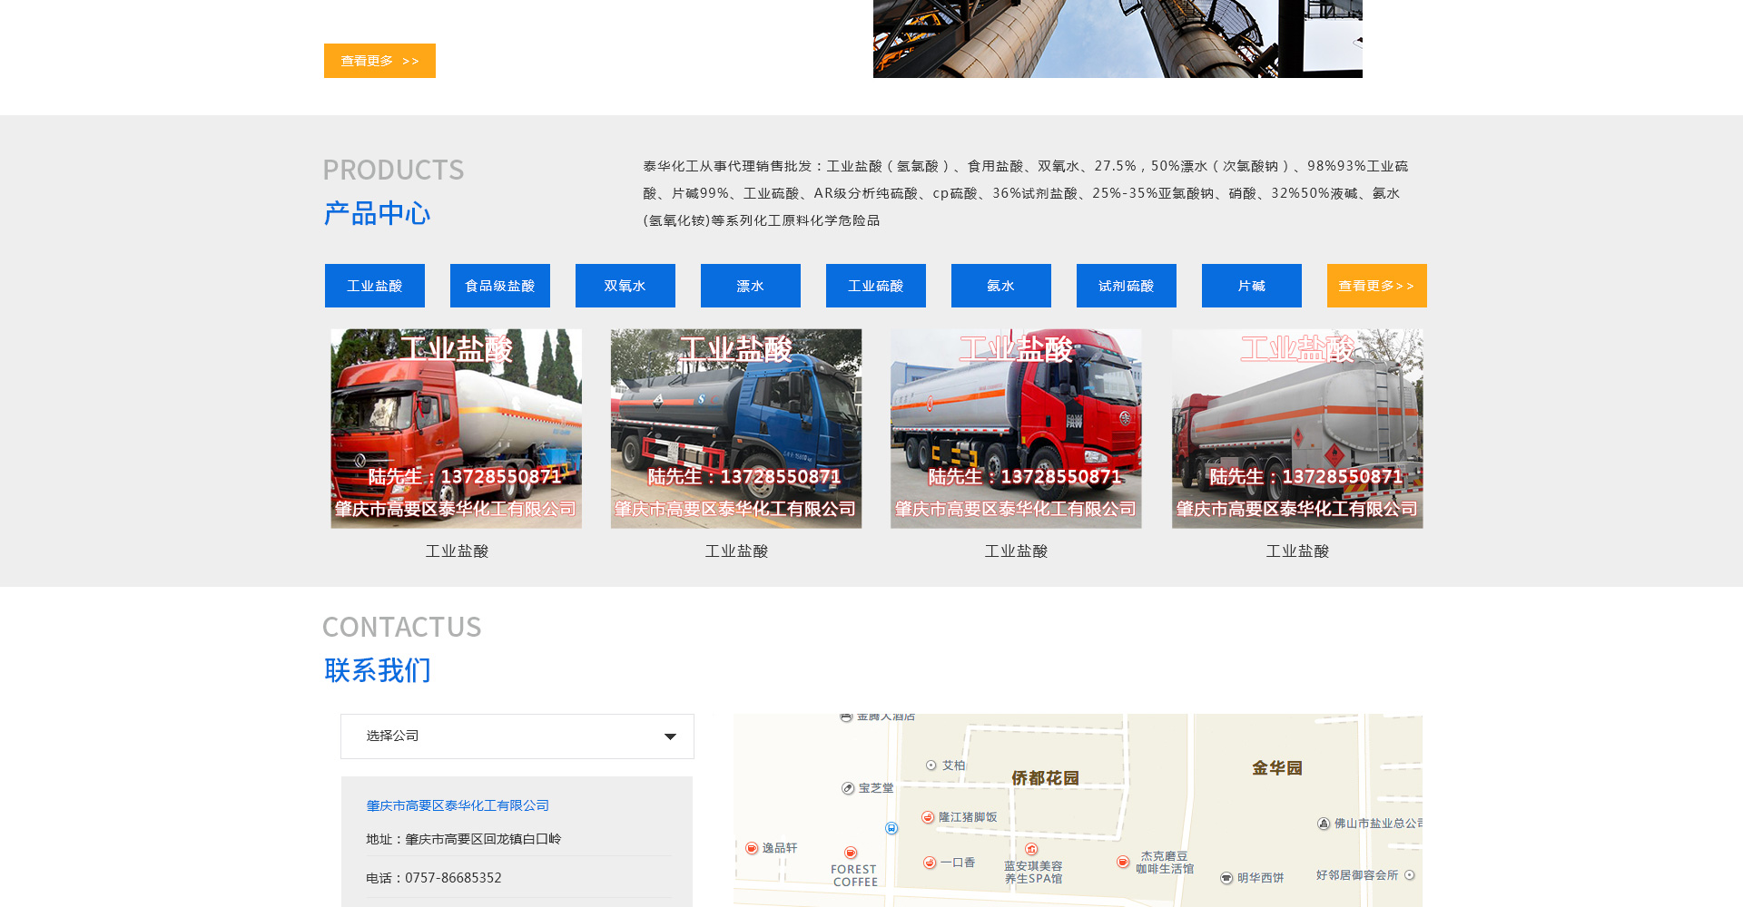Open the 漂水 product category
Viewport: 1743px width, 907px height.
coord(750,286)
